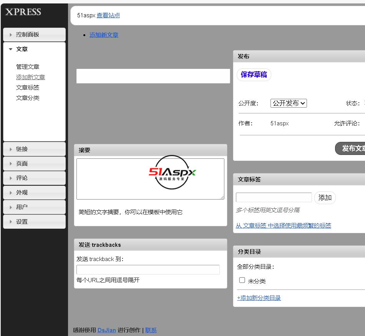Open the 公开度 visibility dropdown
This screenshot has height=336, width=365.
point(289,103)
